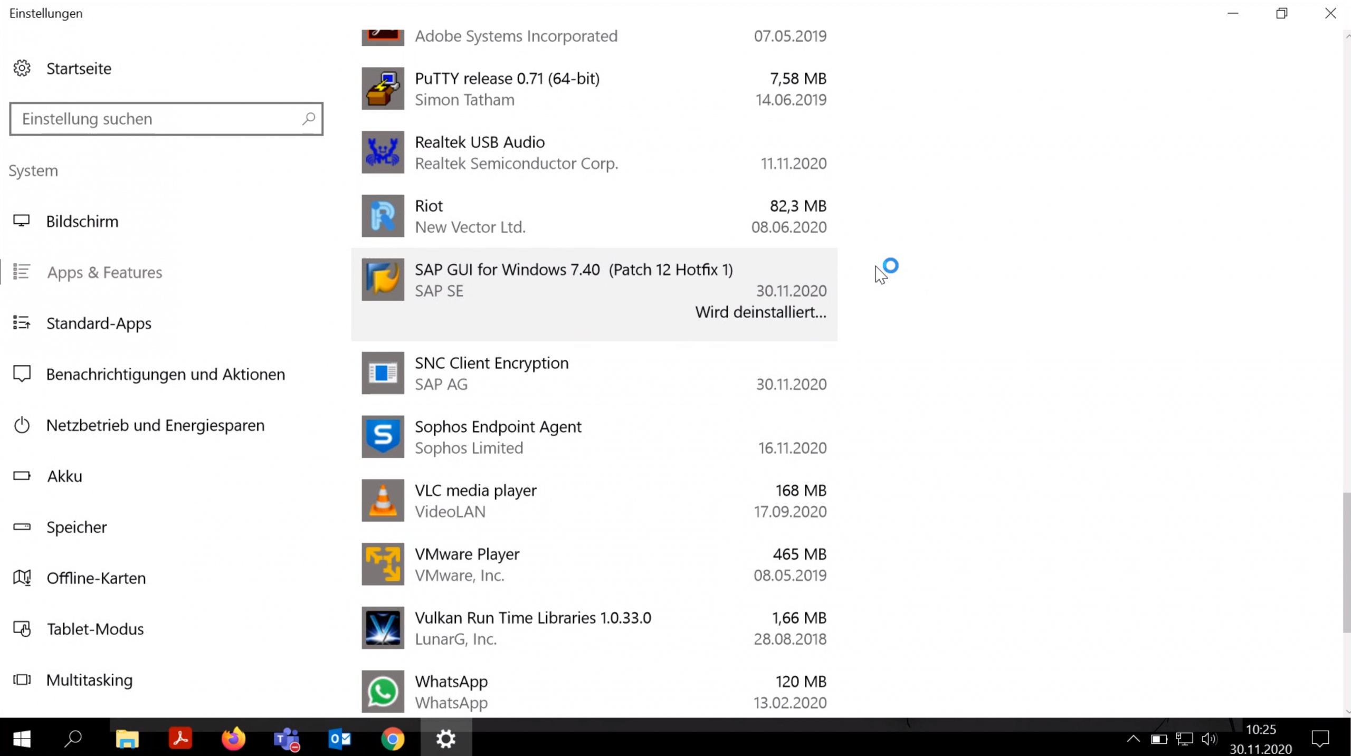Click the PuTTY app icon
Screen dimensions: 1351x756
click(x=383, y=89)
